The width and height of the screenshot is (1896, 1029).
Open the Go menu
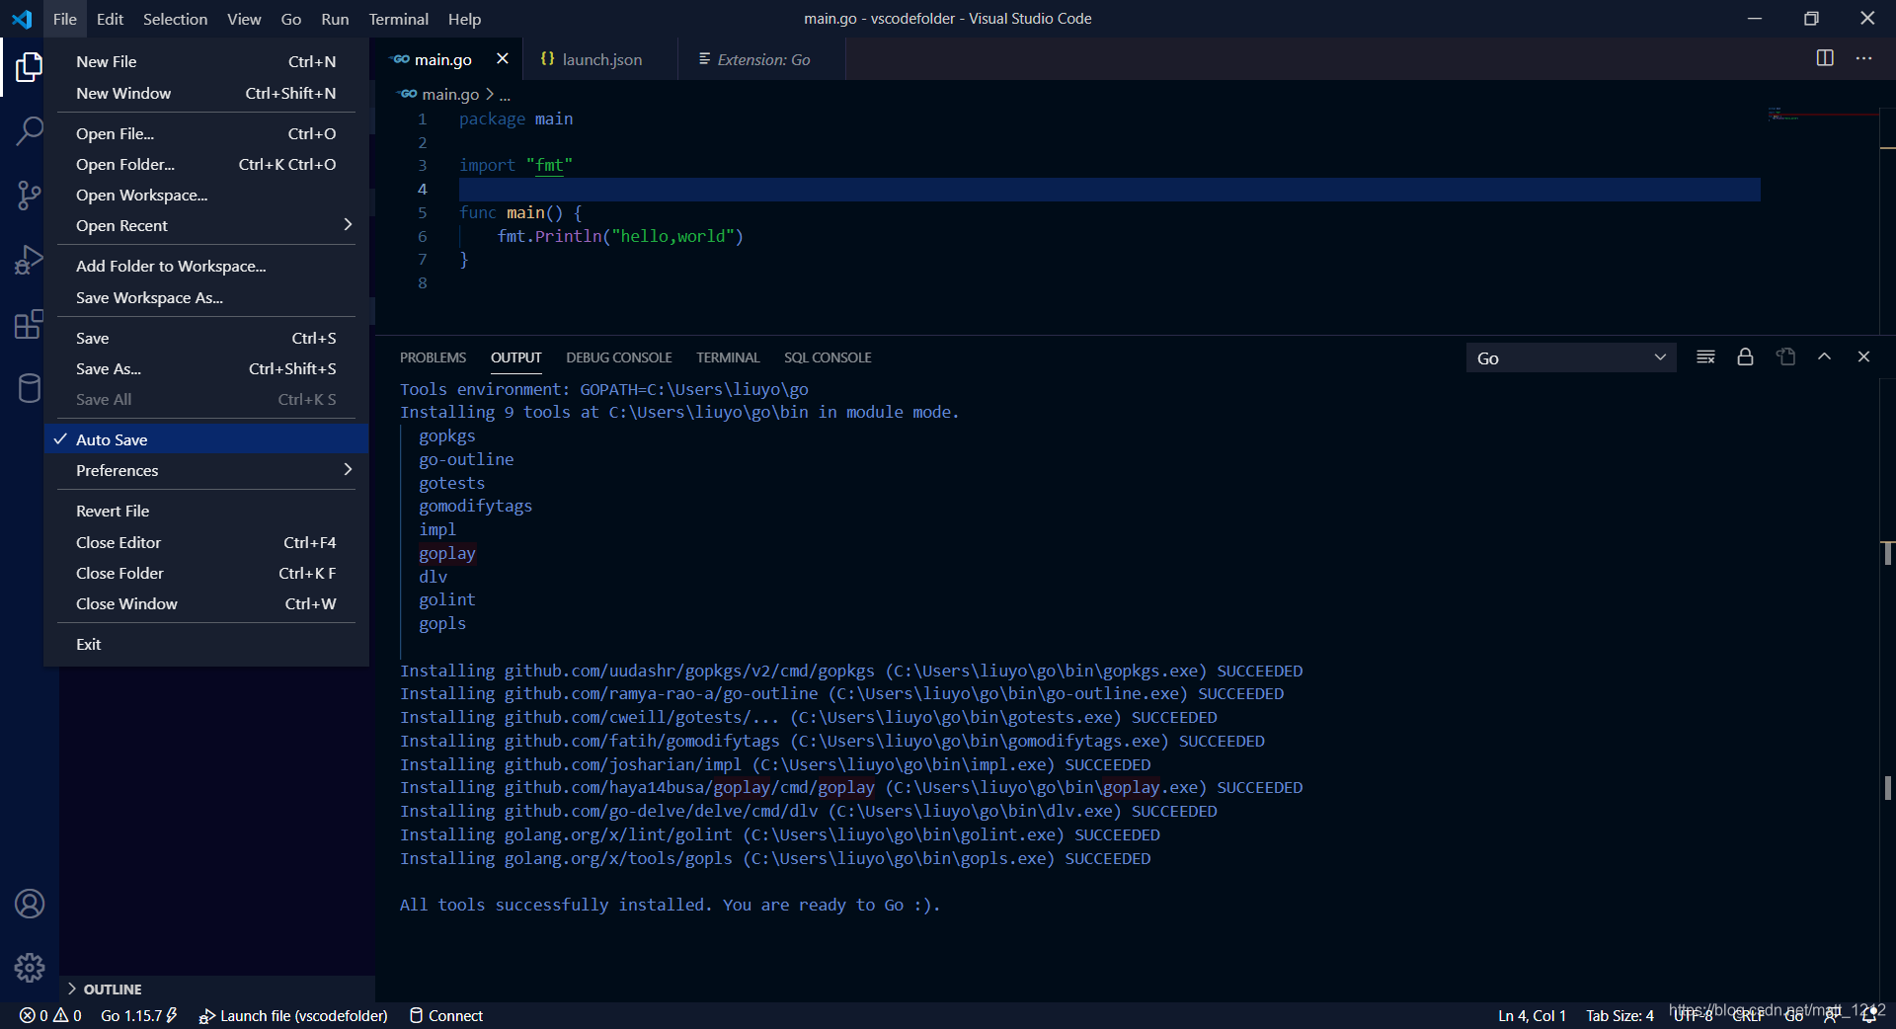click(x=290, y=19)
